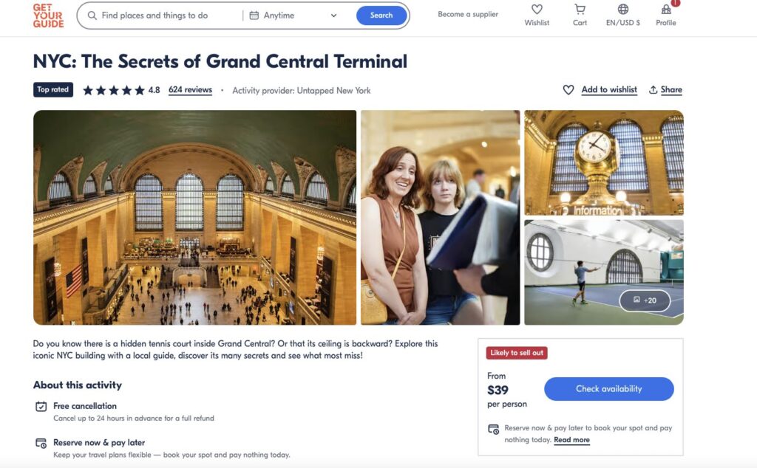Open the Cart icon
The width and height of the screenshot is (757, 468).
pyautogui.click(x=580, y=9)
